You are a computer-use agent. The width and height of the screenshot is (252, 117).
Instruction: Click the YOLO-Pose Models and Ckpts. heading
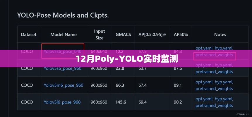click(x=63, y=15)
